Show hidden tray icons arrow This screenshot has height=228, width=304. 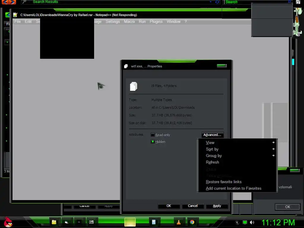tap(237, 223)
